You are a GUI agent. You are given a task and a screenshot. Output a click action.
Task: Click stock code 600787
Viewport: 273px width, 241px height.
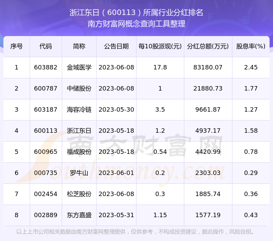point(46,89)
